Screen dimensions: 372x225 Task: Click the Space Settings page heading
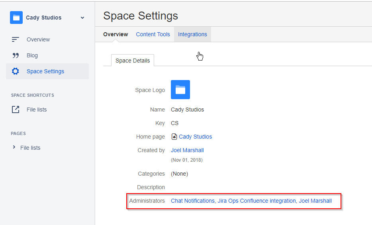(x=141, y=16)
